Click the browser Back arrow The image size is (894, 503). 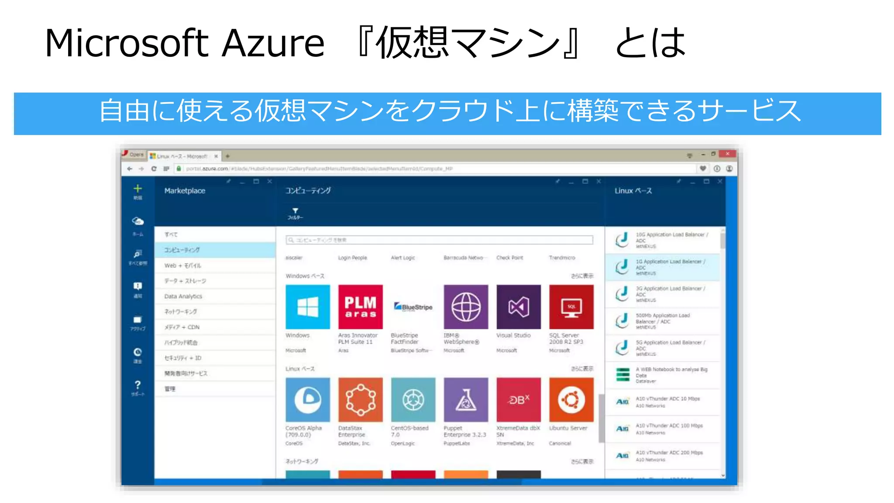tap(130, 169)
